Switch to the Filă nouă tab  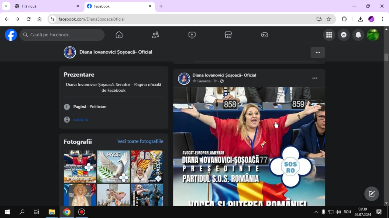pyautogui.click(x=47, y=6)
